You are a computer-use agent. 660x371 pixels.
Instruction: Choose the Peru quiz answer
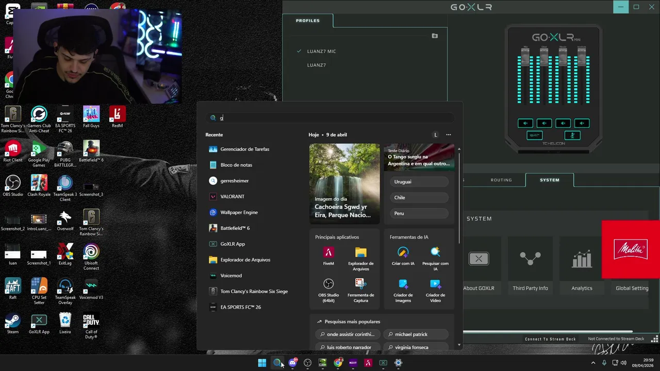point(419,213)
